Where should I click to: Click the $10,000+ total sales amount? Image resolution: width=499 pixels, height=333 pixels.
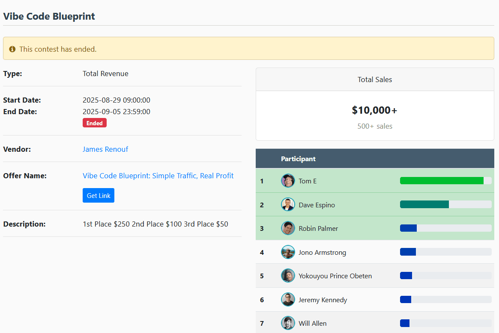[x=375, y=110]
